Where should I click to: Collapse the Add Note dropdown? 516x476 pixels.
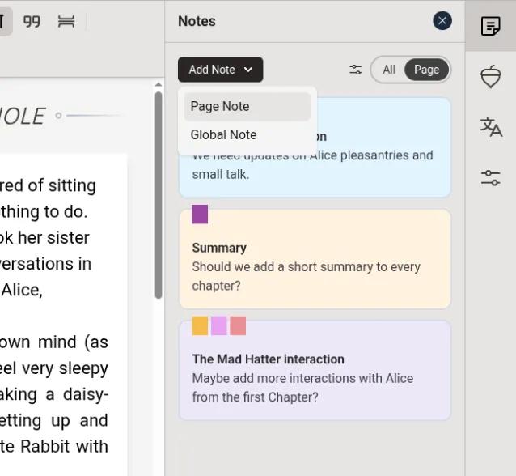220,70
